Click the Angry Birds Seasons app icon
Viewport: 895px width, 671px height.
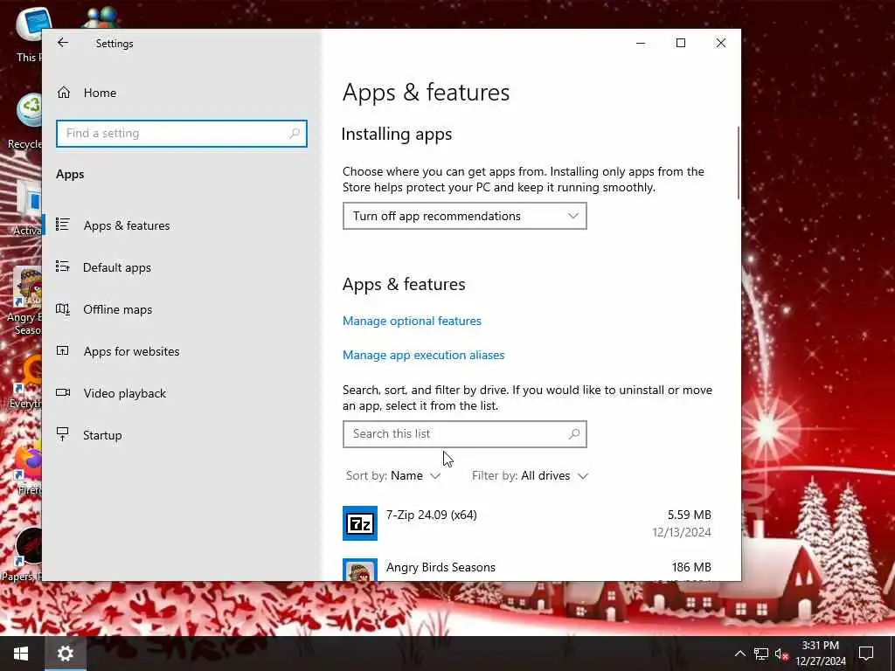pos(359,570)
